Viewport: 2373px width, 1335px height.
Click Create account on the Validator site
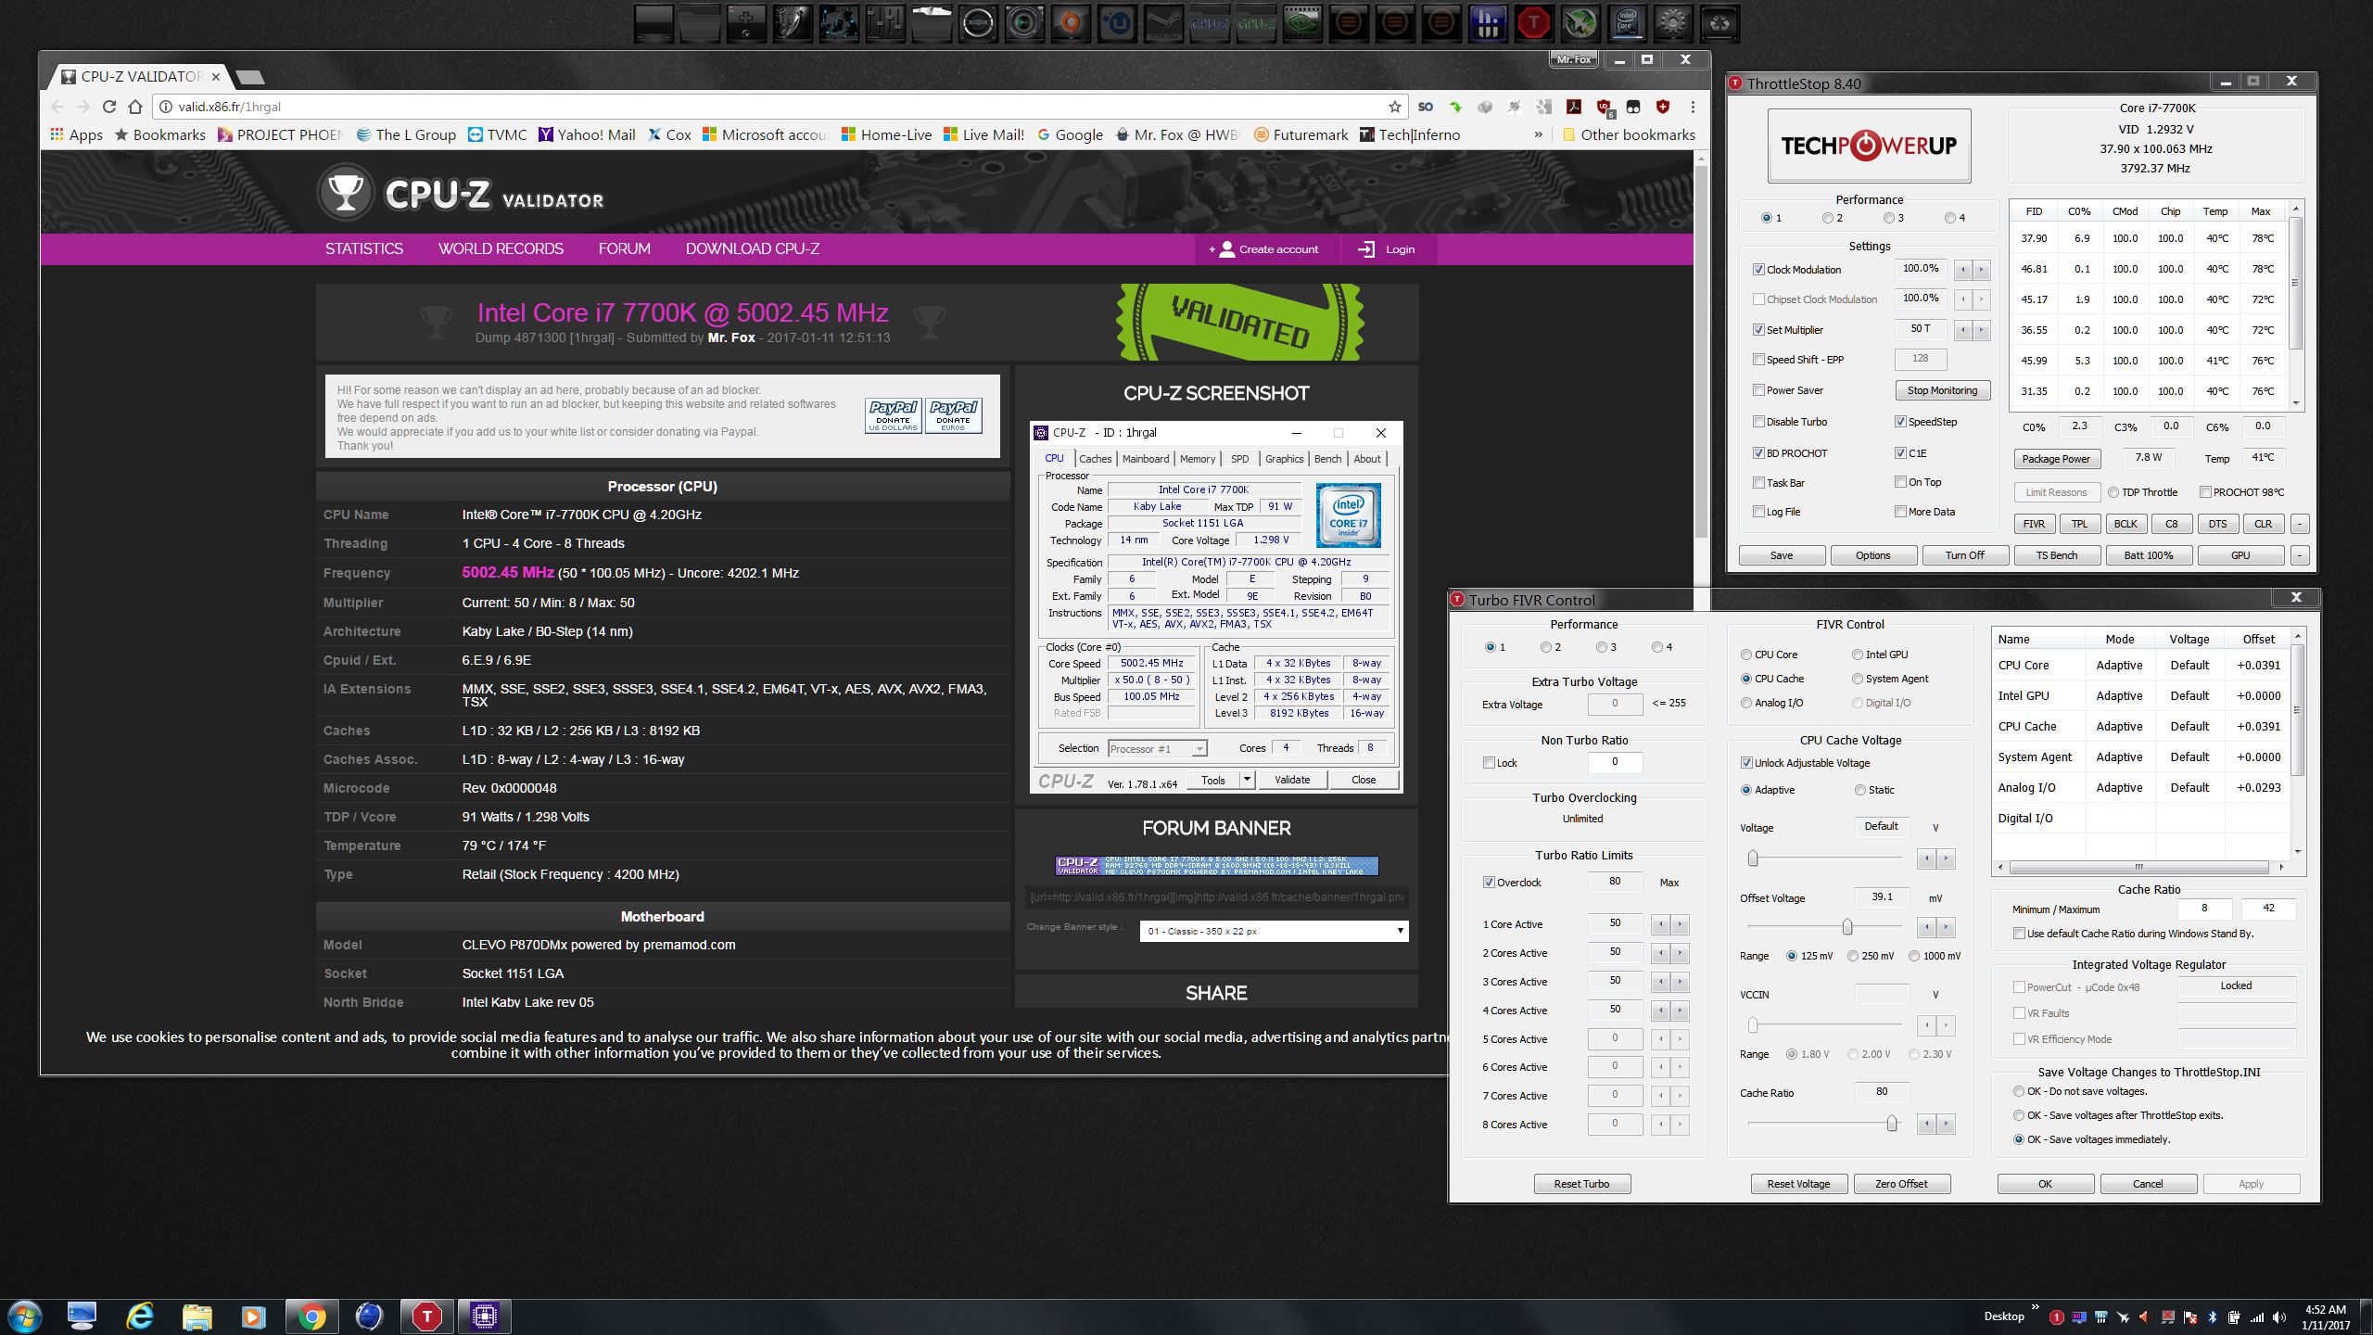point(1266,249)
